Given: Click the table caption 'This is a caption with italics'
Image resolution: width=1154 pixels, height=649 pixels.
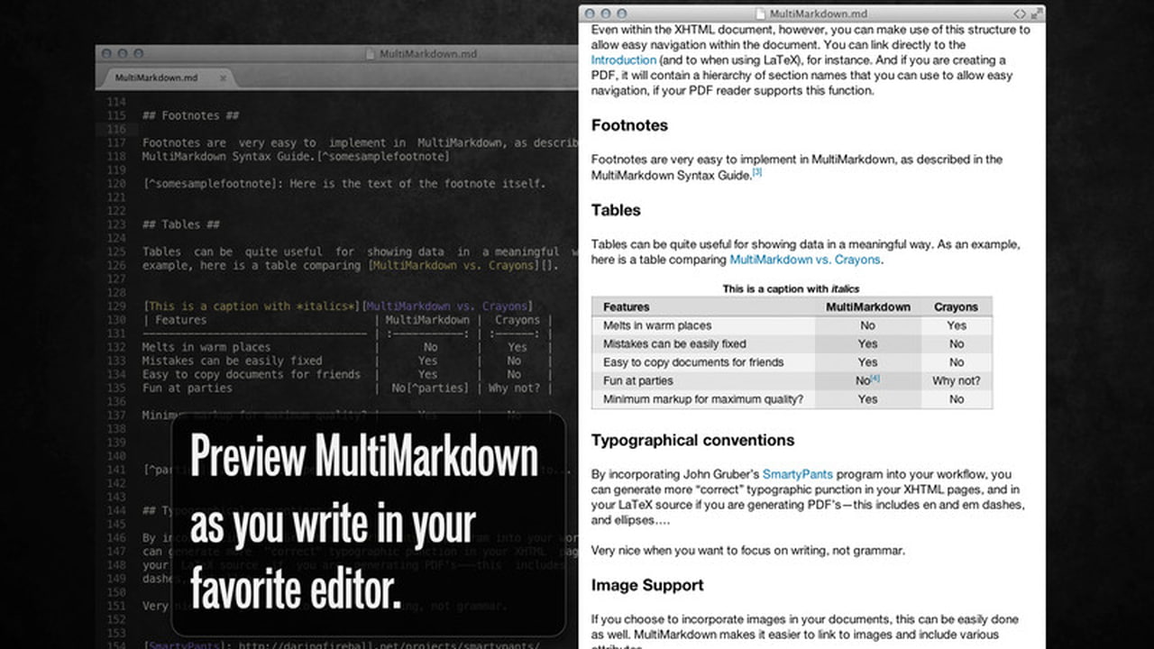Looking at the screenshot, I should 791,289.
